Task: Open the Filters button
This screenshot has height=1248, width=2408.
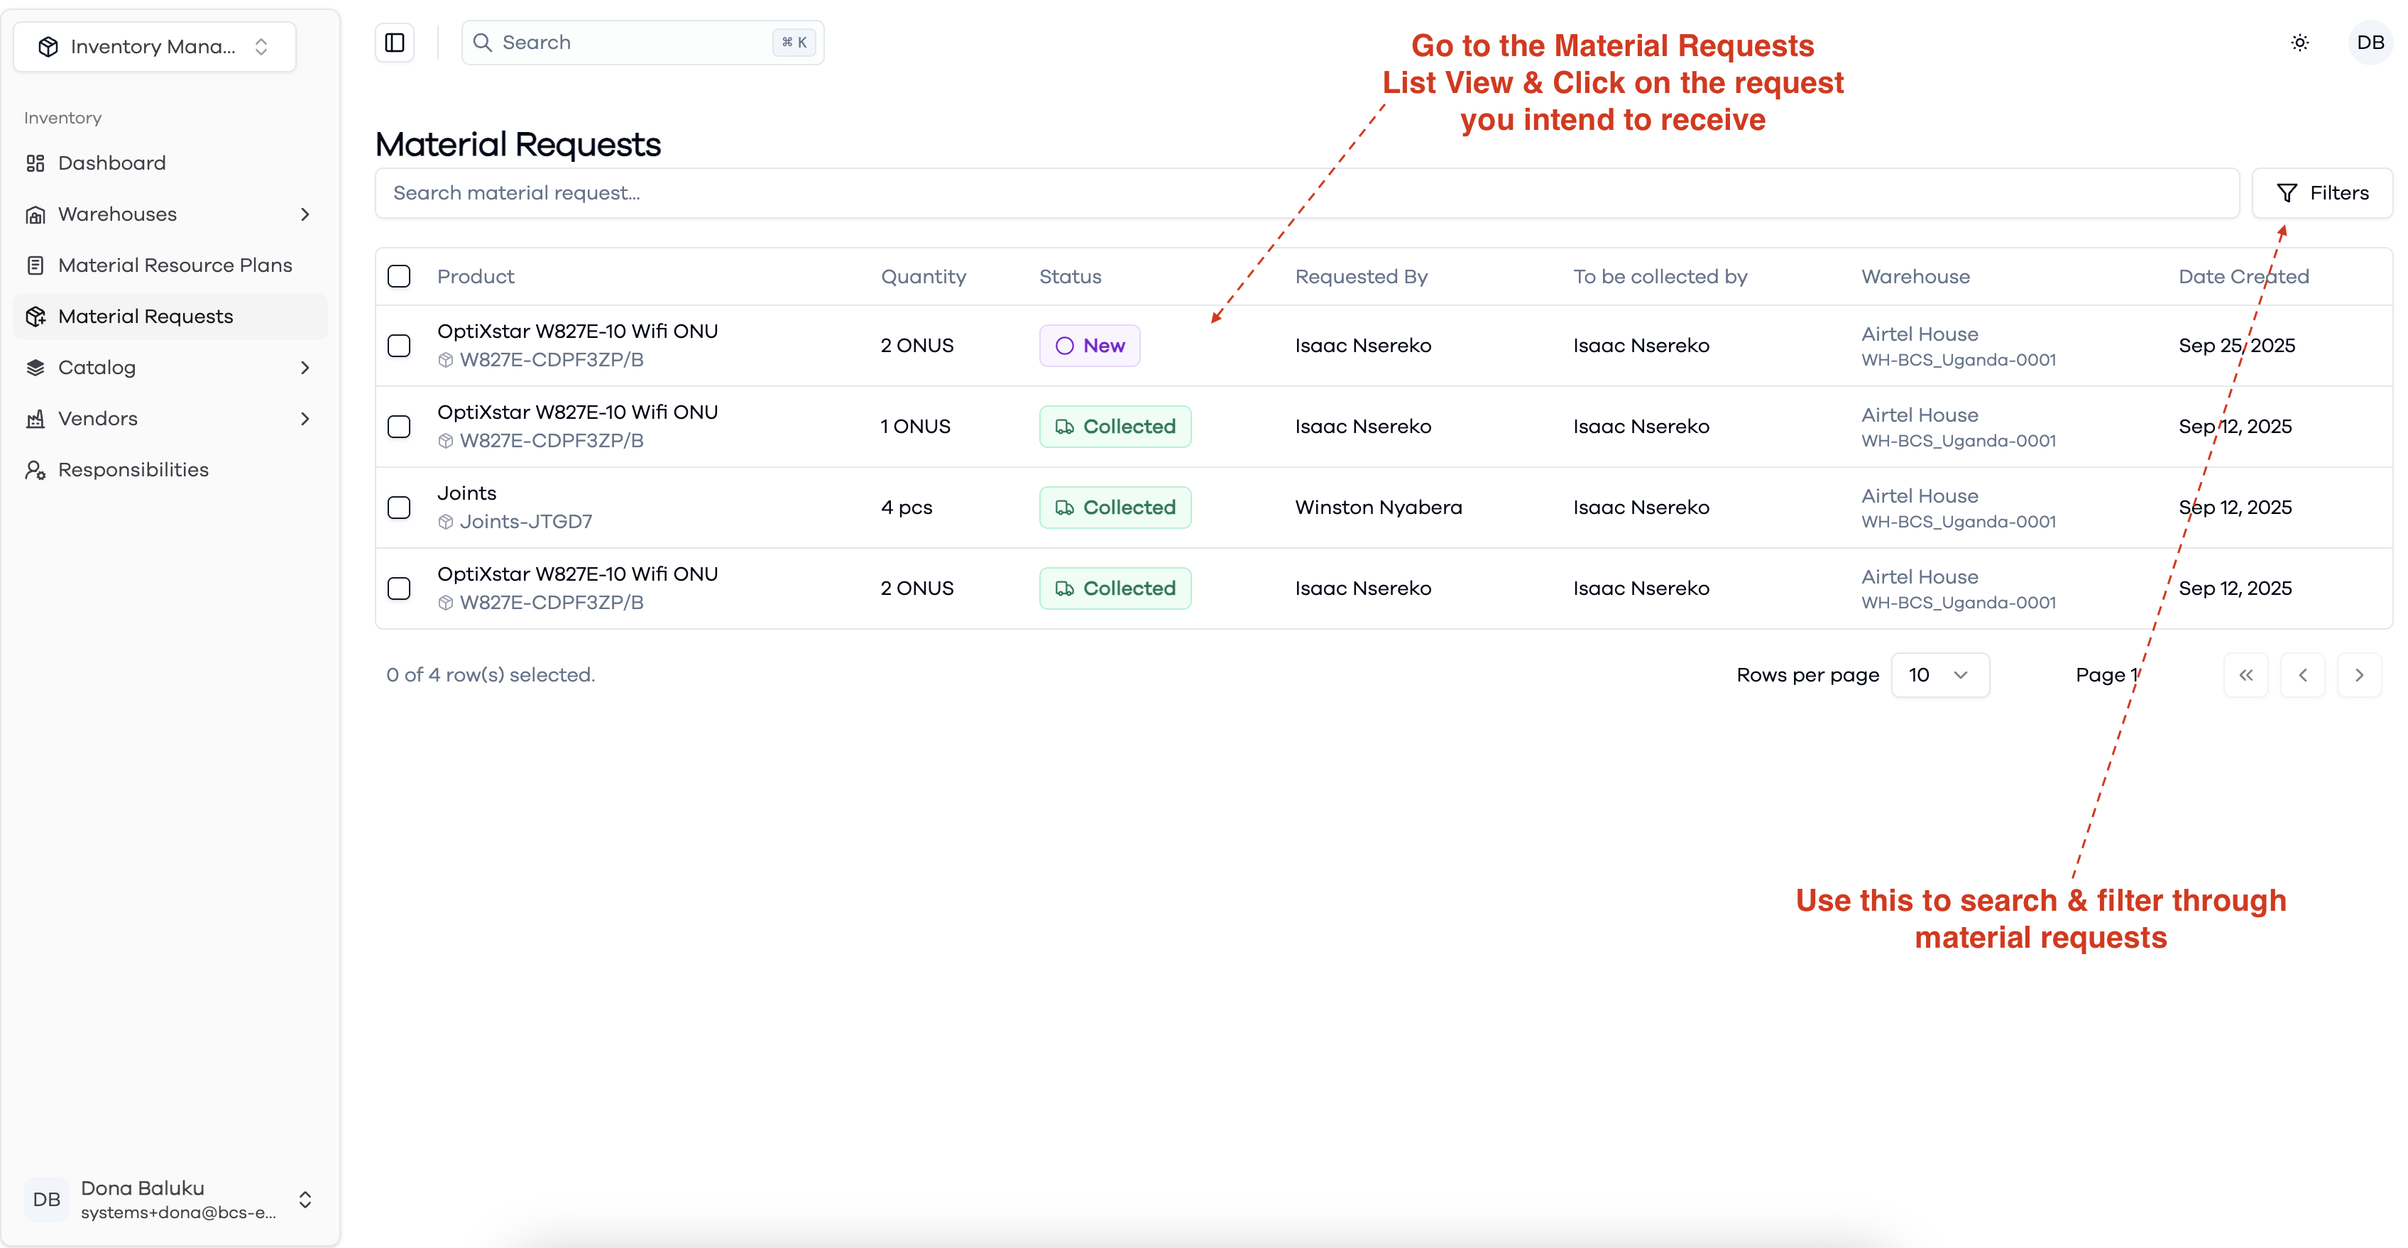Action: [2321, 194]
